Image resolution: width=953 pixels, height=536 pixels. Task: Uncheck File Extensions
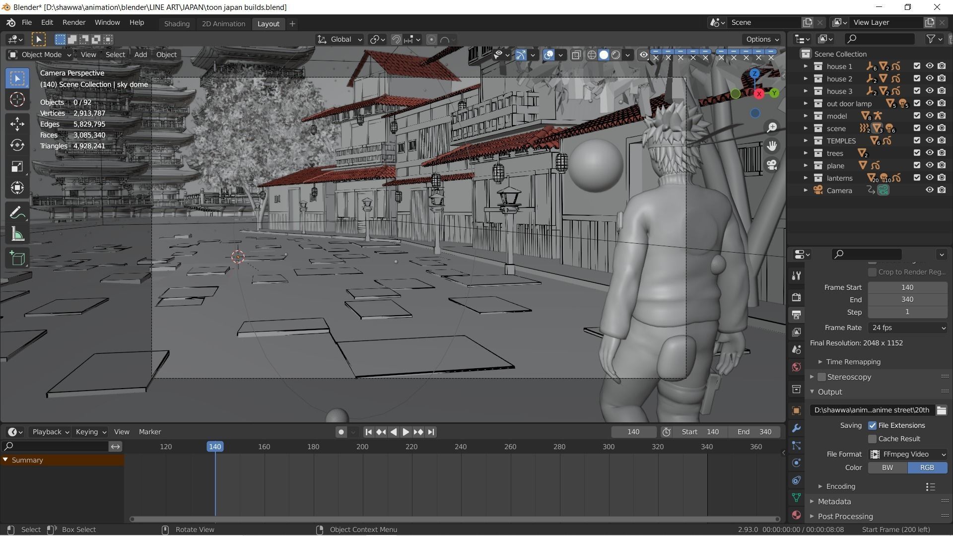[872, 425]
